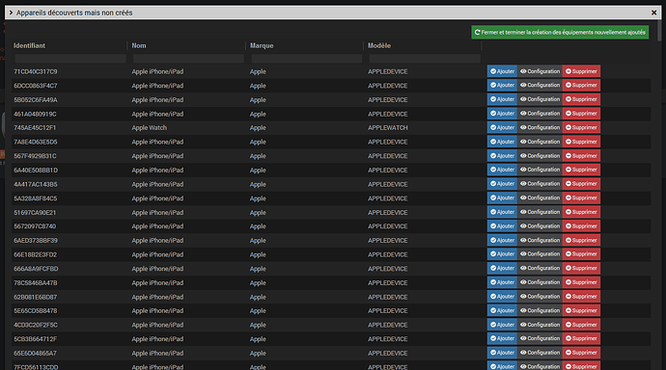Delete device 71CD40C317C9 with Supprimer
Image resolution: width=666 pixels, height=370 pixels.
tap(581, 71)
